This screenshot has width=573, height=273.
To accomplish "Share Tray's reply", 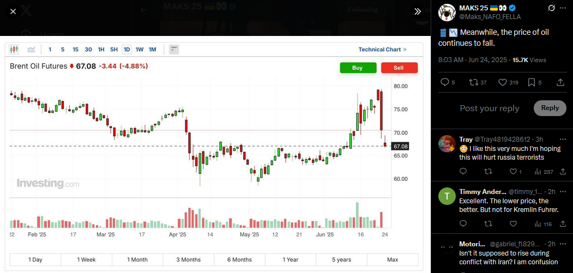I will tap(563, 172).
